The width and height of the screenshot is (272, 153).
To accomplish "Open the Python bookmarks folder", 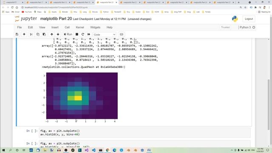I will (x=104, y=12).
